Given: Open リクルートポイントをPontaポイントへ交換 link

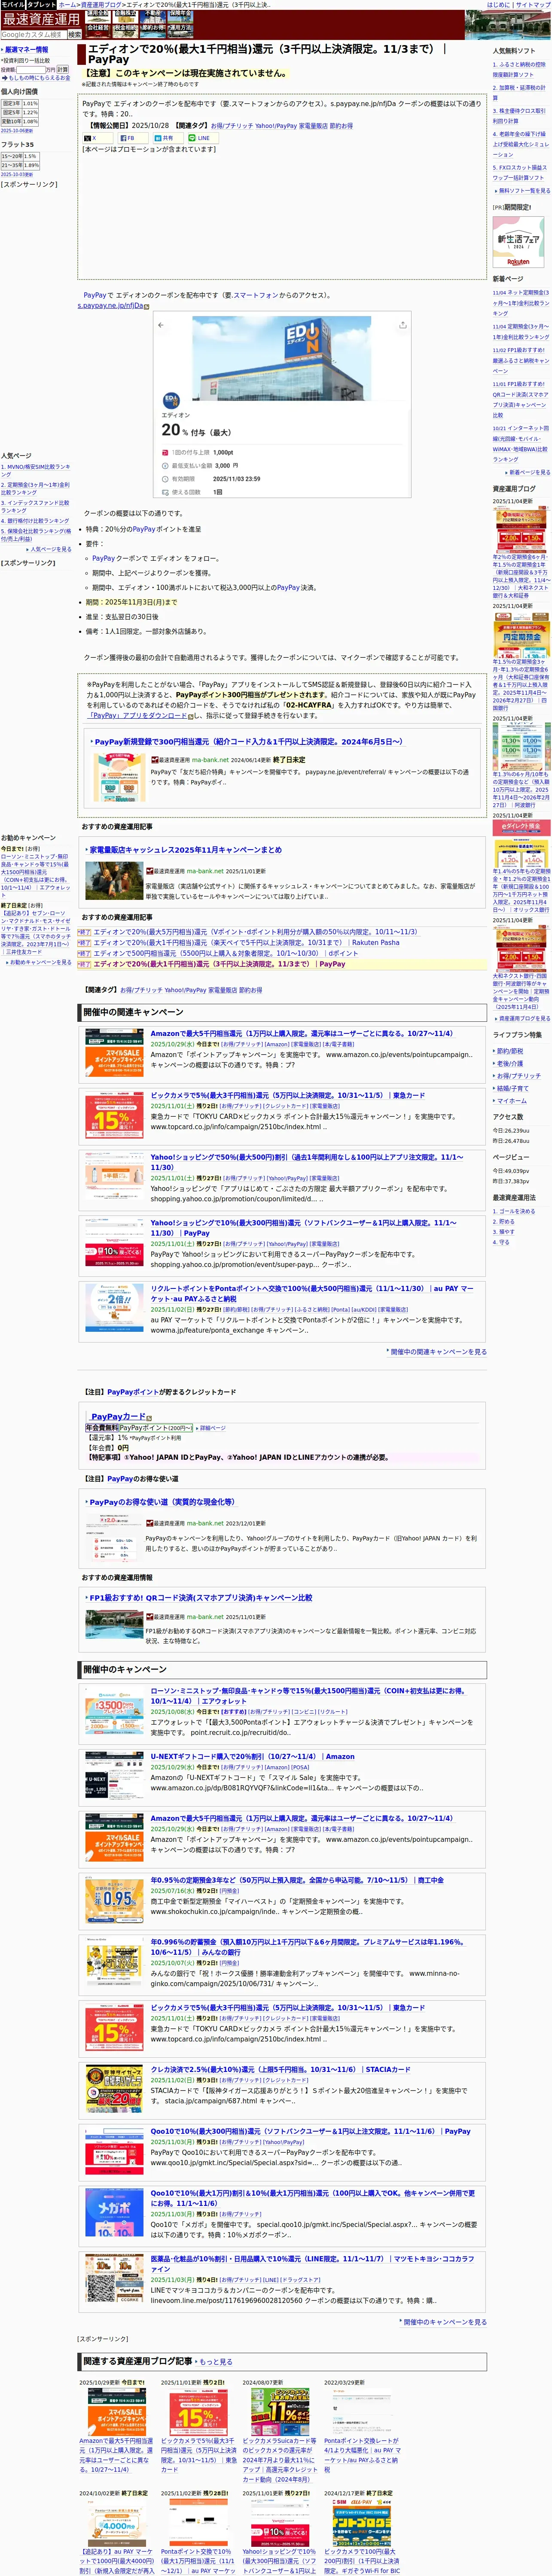Looking at the screenshot, I should (x=312, y=1294).
